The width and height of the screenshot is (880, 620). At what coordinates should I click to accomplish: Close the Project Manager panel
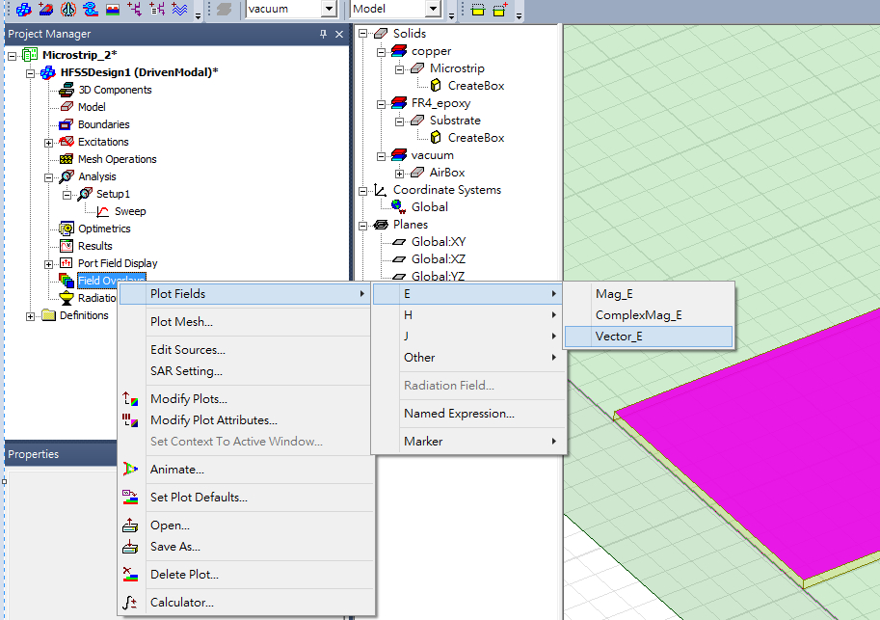pos(339,35)
